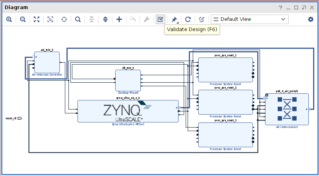Select the proc_sys_reset_3 block
Image resolution: width=319 pixels, height=176 pixels.
click(225, 135)
